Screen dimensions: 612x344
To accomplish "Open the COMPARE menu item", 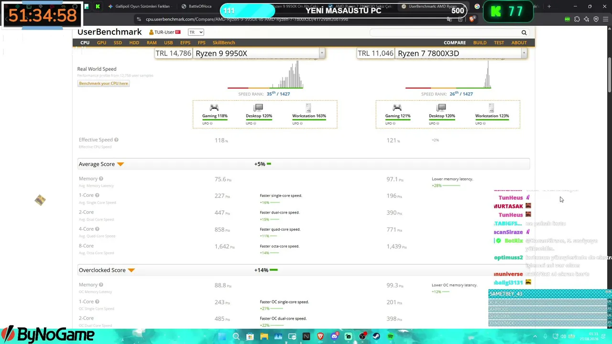I will pyautogui.click(x=455, y=43).
